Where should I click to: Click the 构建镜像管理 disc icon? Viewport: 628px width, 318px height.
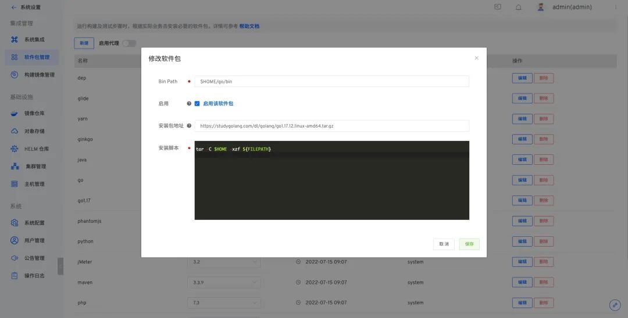pyautogui.click(x=15, y=75)
